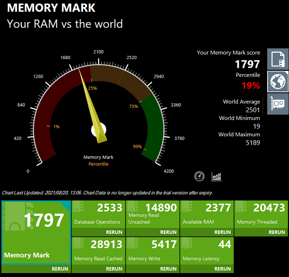The width and height of the screenshot is (289, 277).
Task: Click the red 19% percentile value
Action: coord(251,86)
